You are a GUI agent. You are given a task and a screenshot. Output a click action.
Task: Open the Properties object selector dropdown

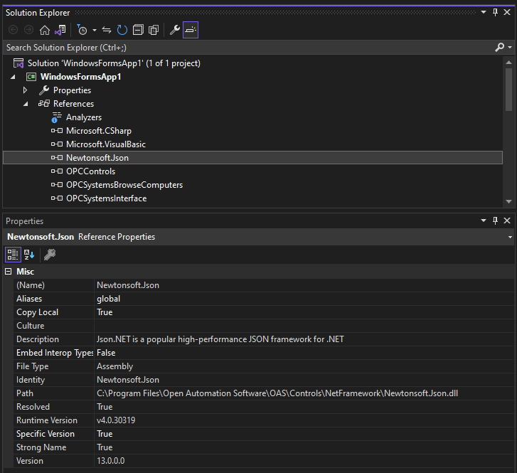click(x=511, y=237)
